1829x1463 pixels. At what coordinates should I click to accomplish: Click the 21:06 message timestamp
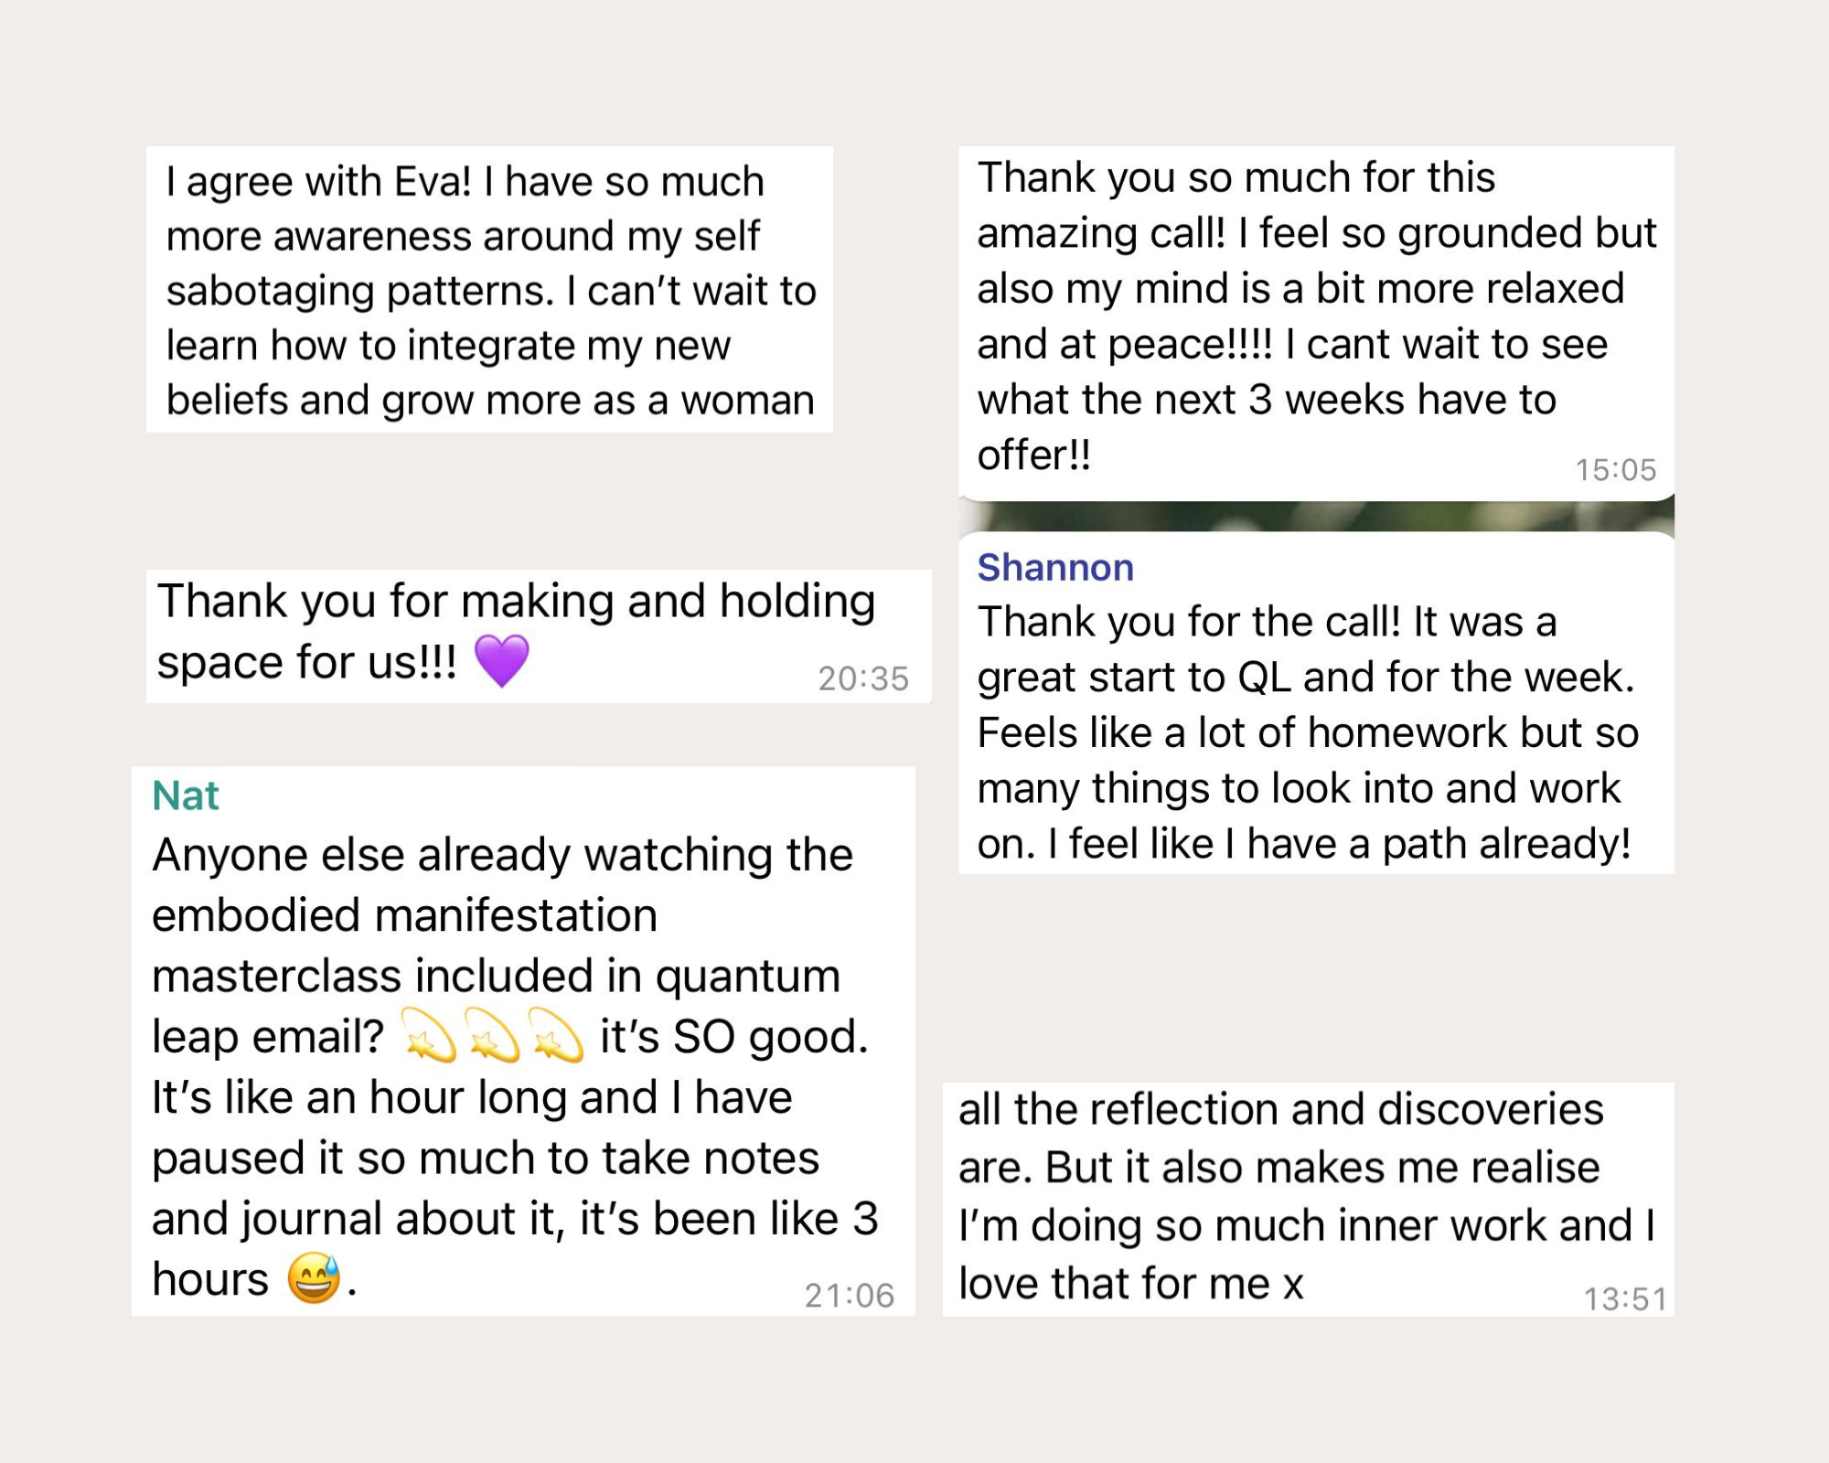click(x=850, y=1296)
